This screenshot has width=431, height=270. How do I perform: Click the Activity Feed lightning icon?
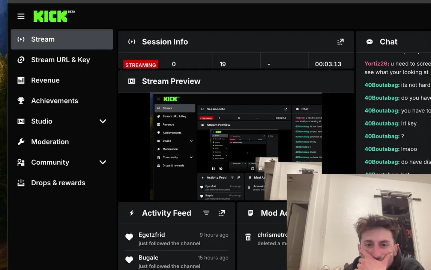coord(132,213)
